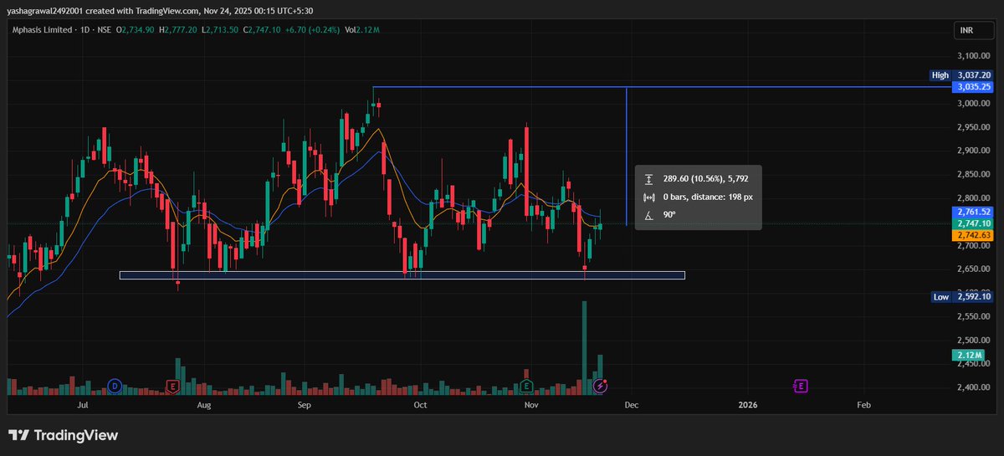The height and width of the screenshot is (456, 1004).
Task: Click the price-range icon in measure tooltip
Action: coord(648,179)
